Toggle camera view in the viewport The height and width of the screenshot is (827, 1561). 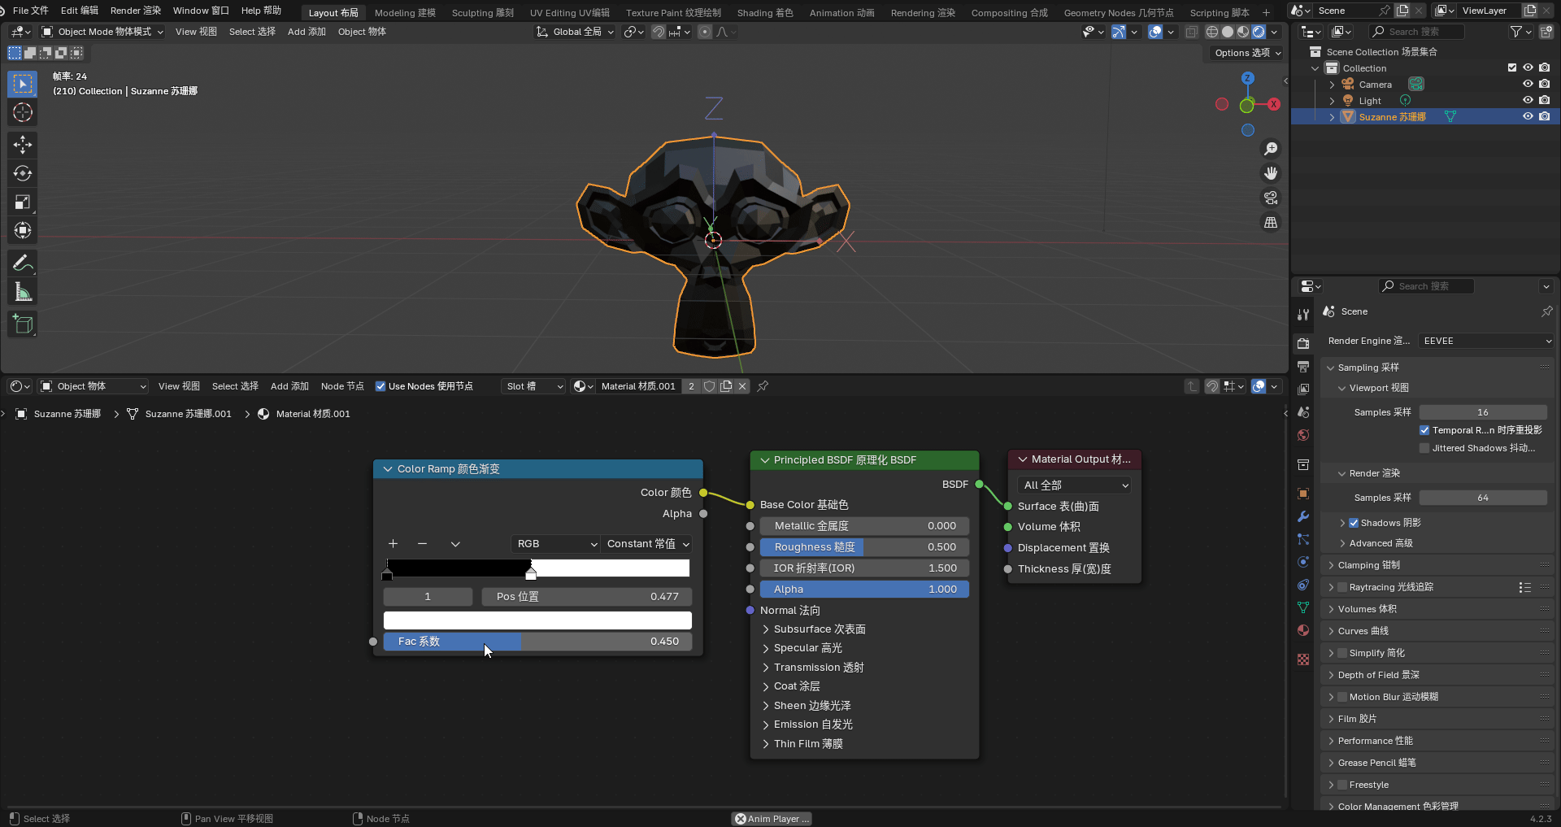click(x=1270, y=198)
